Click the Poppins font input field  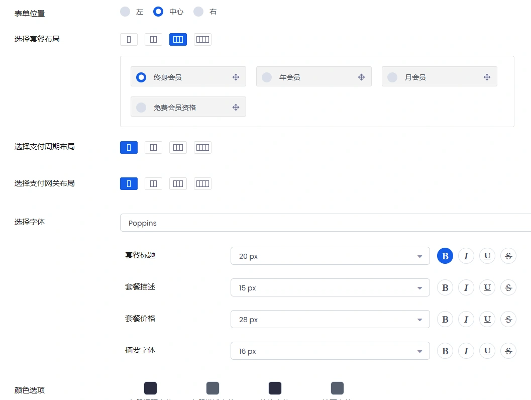[x=301, y=223]
